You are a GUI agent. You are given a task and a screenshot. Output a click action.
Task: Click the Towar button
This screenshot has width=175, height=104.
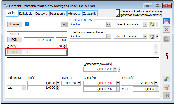tap(14, 24)
